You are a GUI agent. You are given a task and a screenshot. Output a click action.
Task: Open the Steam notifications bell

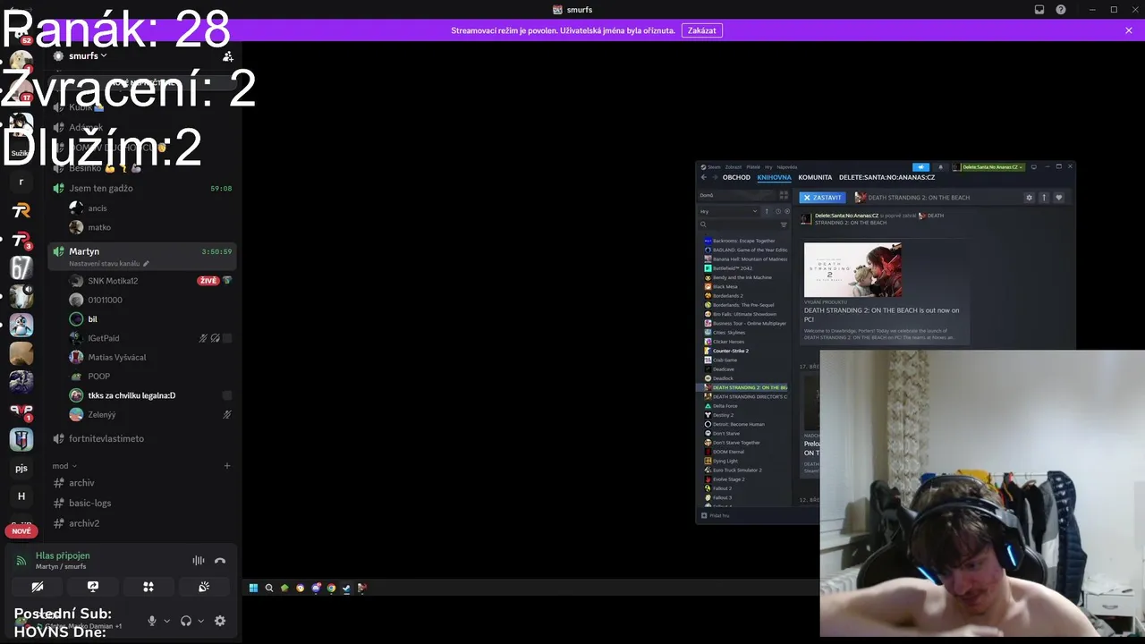pos(940,167)
